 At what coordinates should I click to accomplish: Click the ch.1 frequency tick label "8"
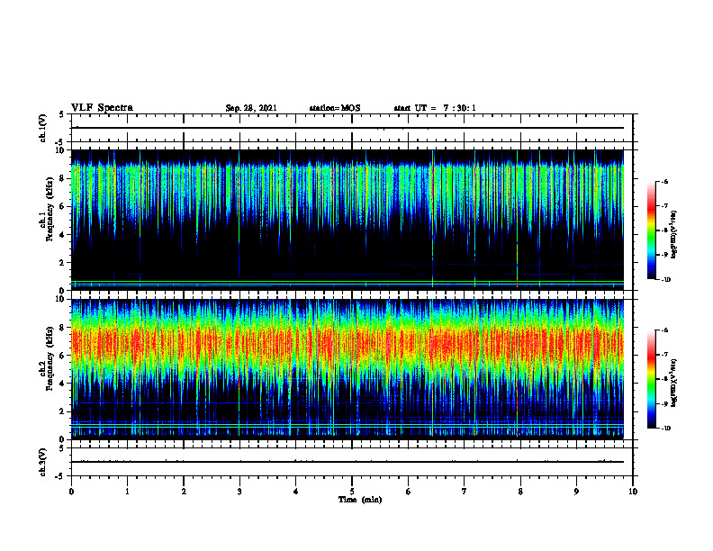coord(63,178)
